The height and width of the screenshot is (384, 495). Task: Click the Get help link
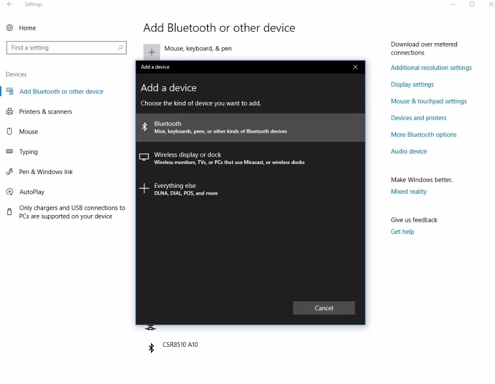pyautogui.click(x=402, y=232)
